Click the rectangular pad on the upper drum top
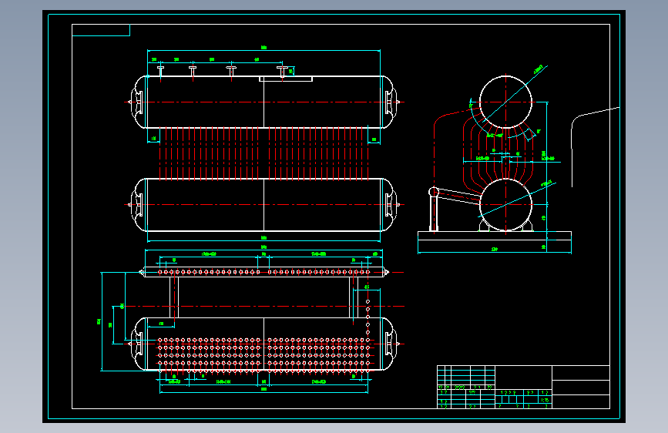 pyautogui.click(x=286, y=79)
